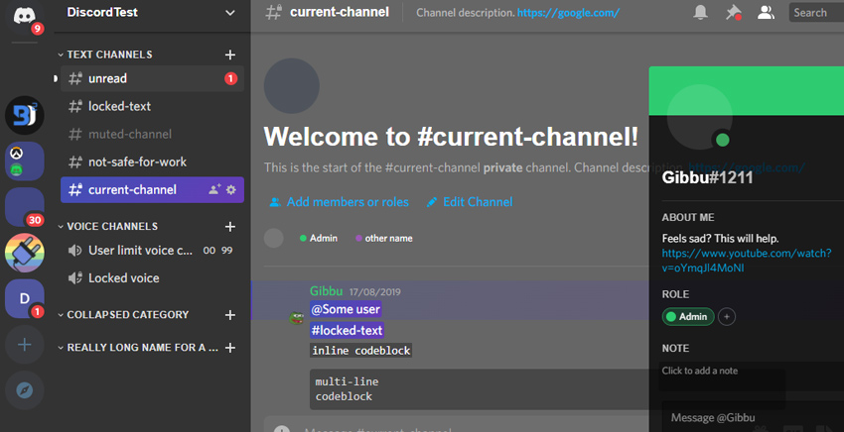
Task: Open the Overwatch server folder
Action: tap(24, 162)
